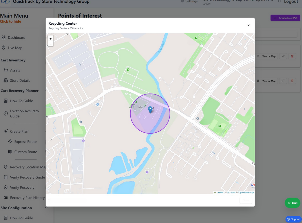
Task: Open Live Map via the pin icon
Action: 3,48
